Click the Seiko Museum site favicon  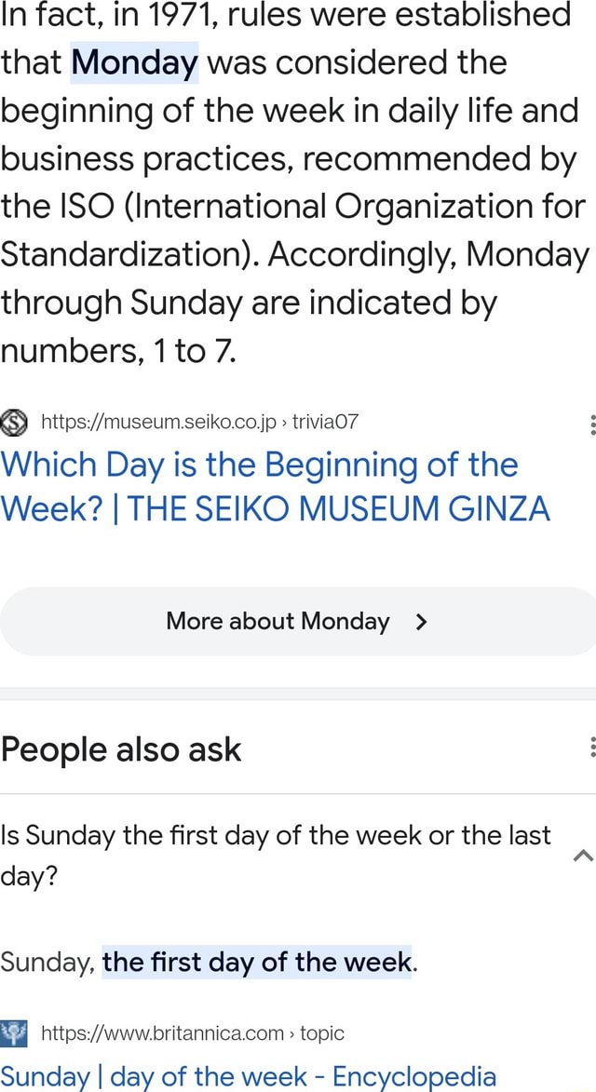point(13,421)
